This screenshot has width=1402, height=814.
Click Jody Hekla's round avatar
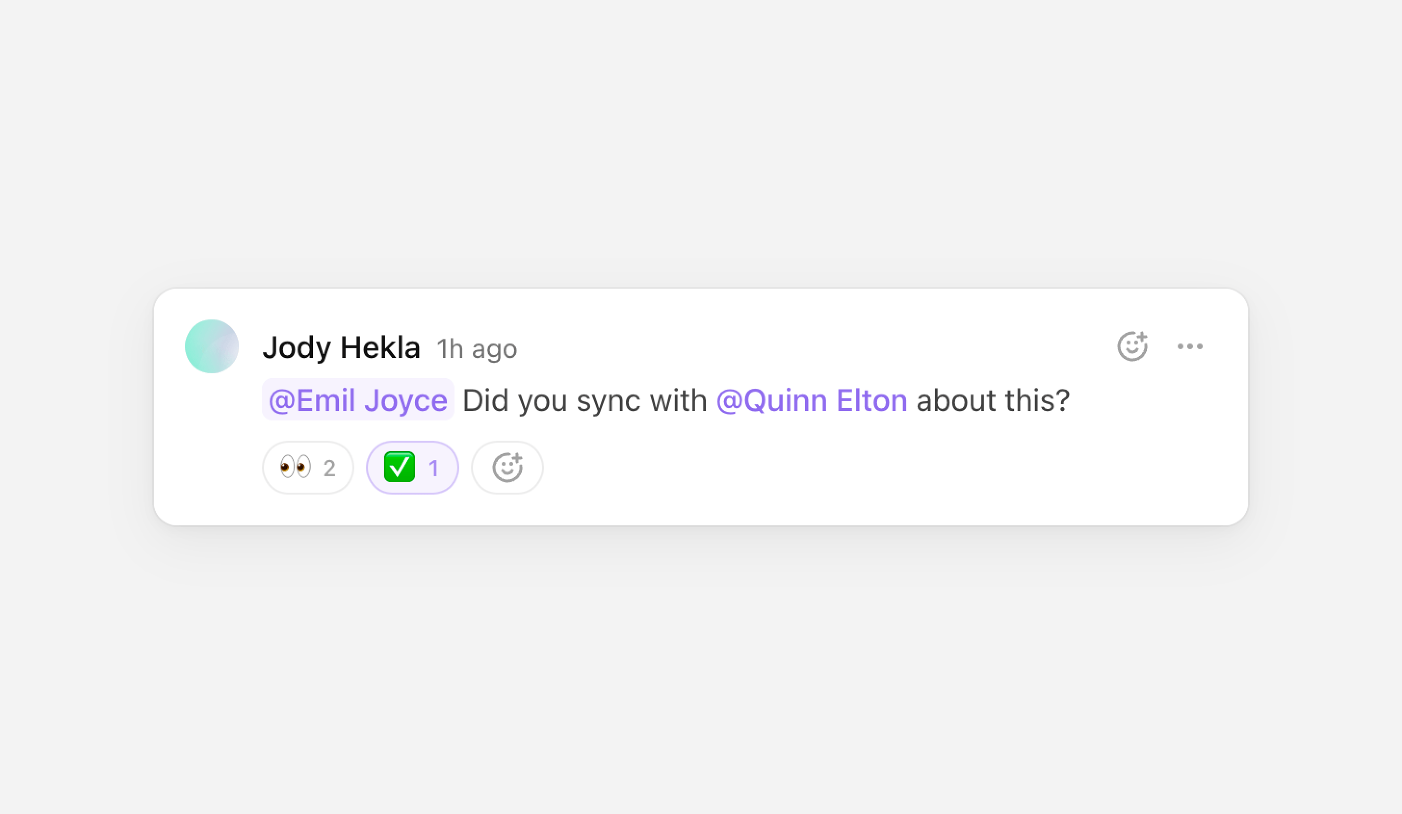212,346
